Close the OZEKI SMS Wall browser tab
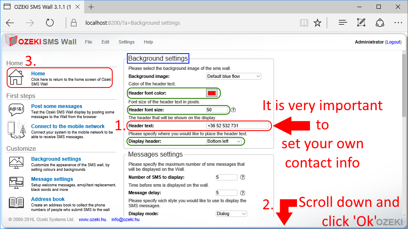 tap(77, 7)
